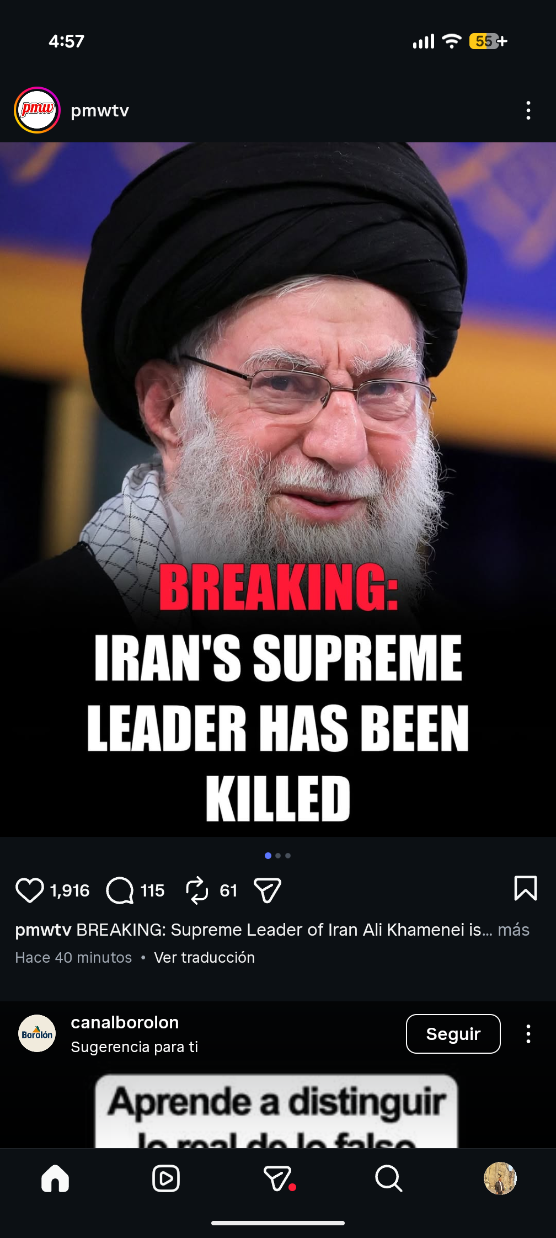View the pmwtv story via profile picture
Viewport: 556px width, 1238px height.
tap(37, 110)
